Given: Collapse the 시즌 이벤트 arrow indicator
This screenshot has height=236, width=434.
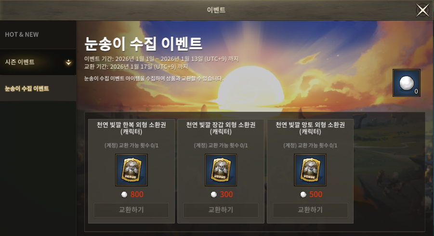Looking at the screenshot, I should click(68, 62).
